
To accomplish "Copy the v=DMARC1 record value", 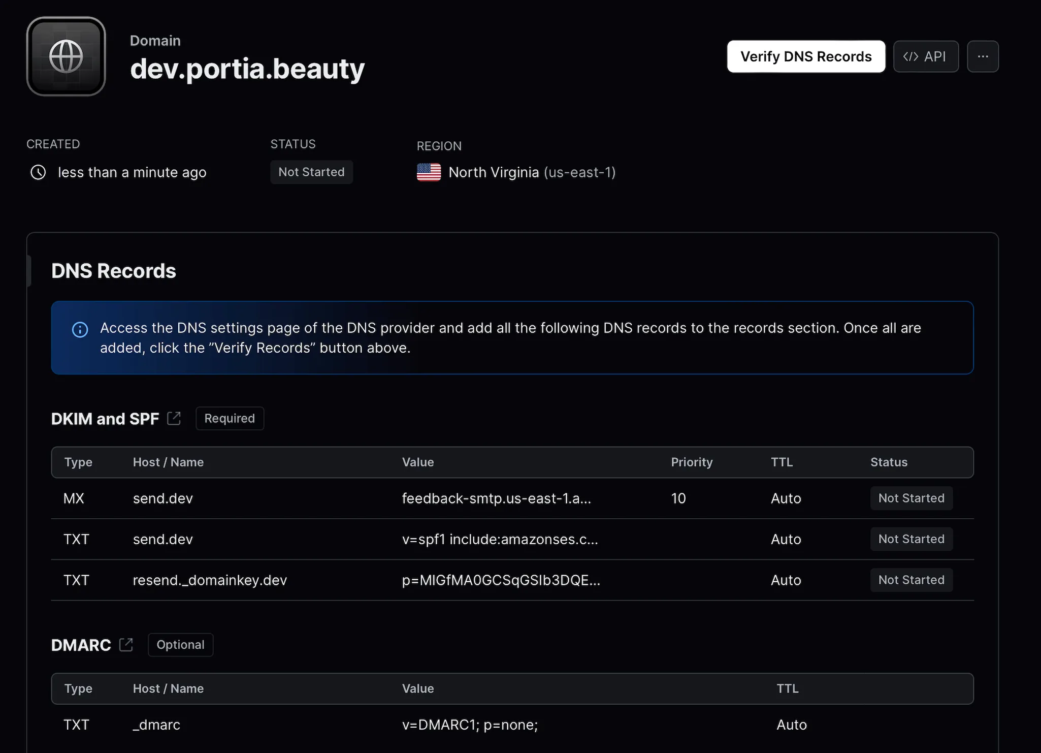I will point(470,725).
